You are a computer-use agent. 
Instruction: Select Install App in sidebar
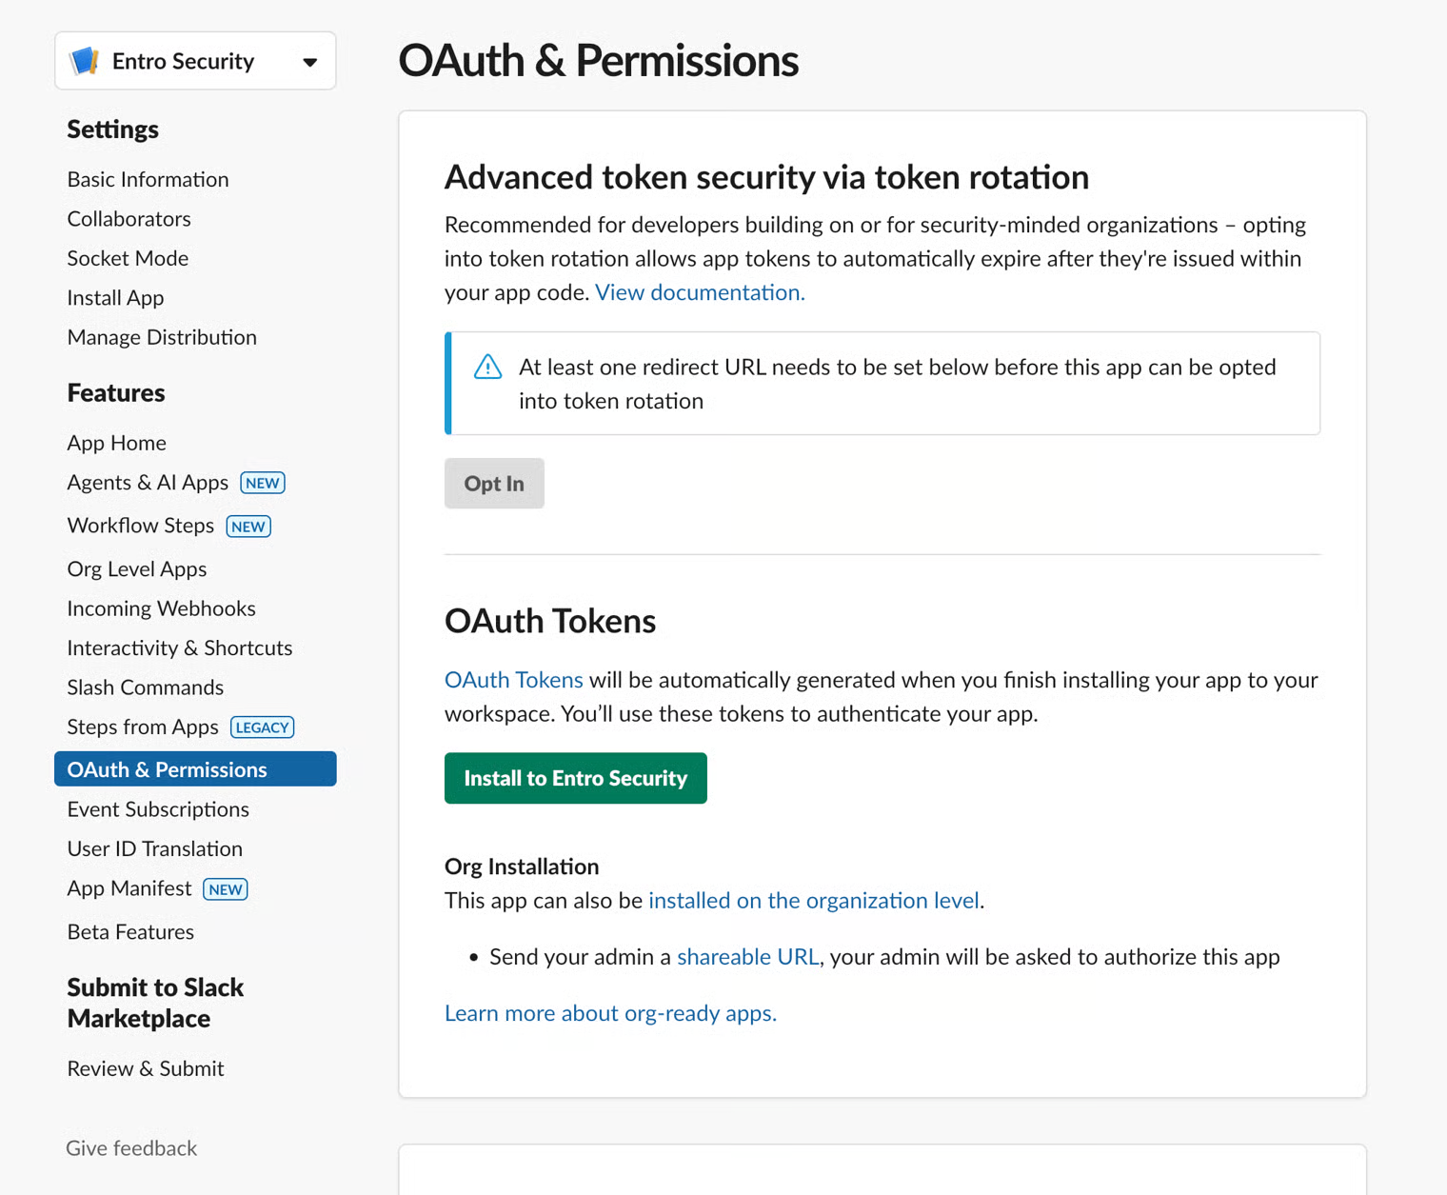click(115, 298)
